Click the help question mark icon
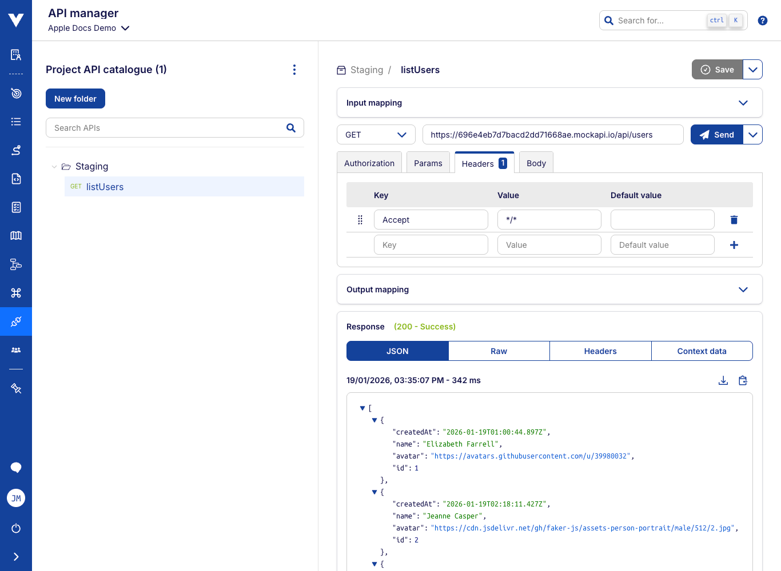This screenshot has height=571, width=781. click(762, 20)
